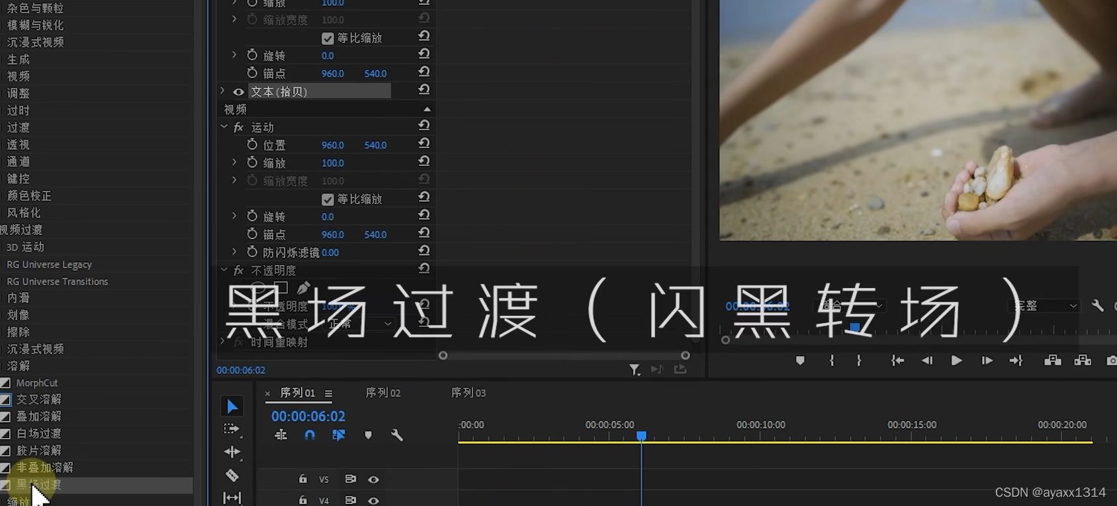Click Effect Controls export icon
Screen dimensions: 1117x506
pyautogui.click(x=680, y=369)
